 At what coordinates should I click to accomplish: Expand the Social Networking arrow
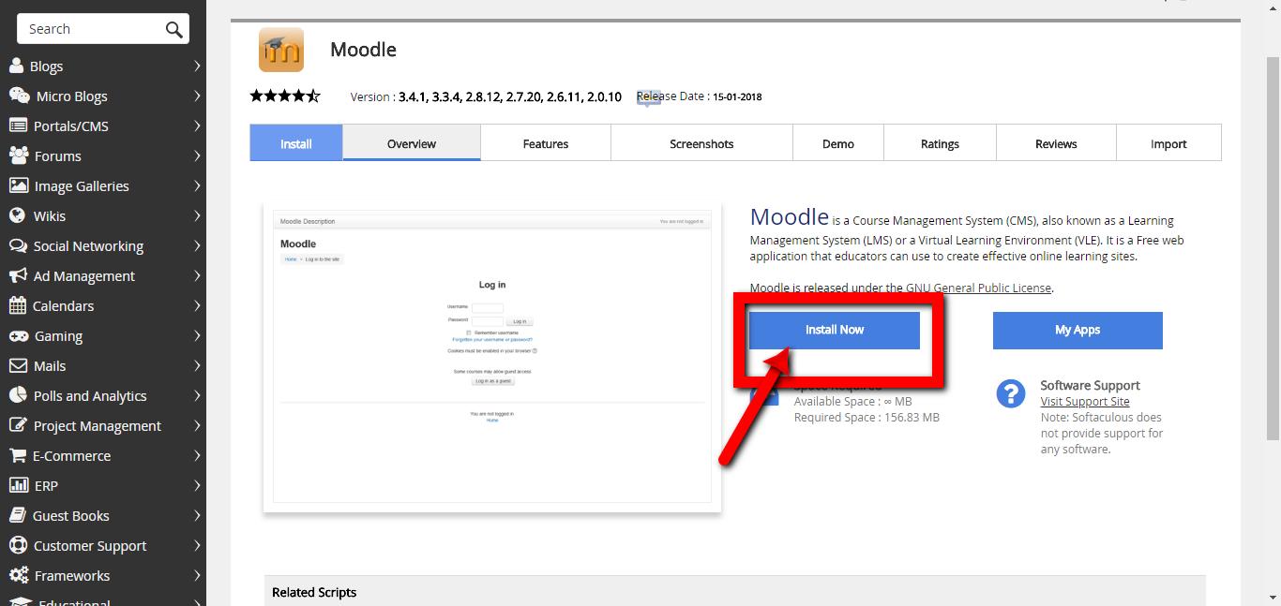coord(197,245)
